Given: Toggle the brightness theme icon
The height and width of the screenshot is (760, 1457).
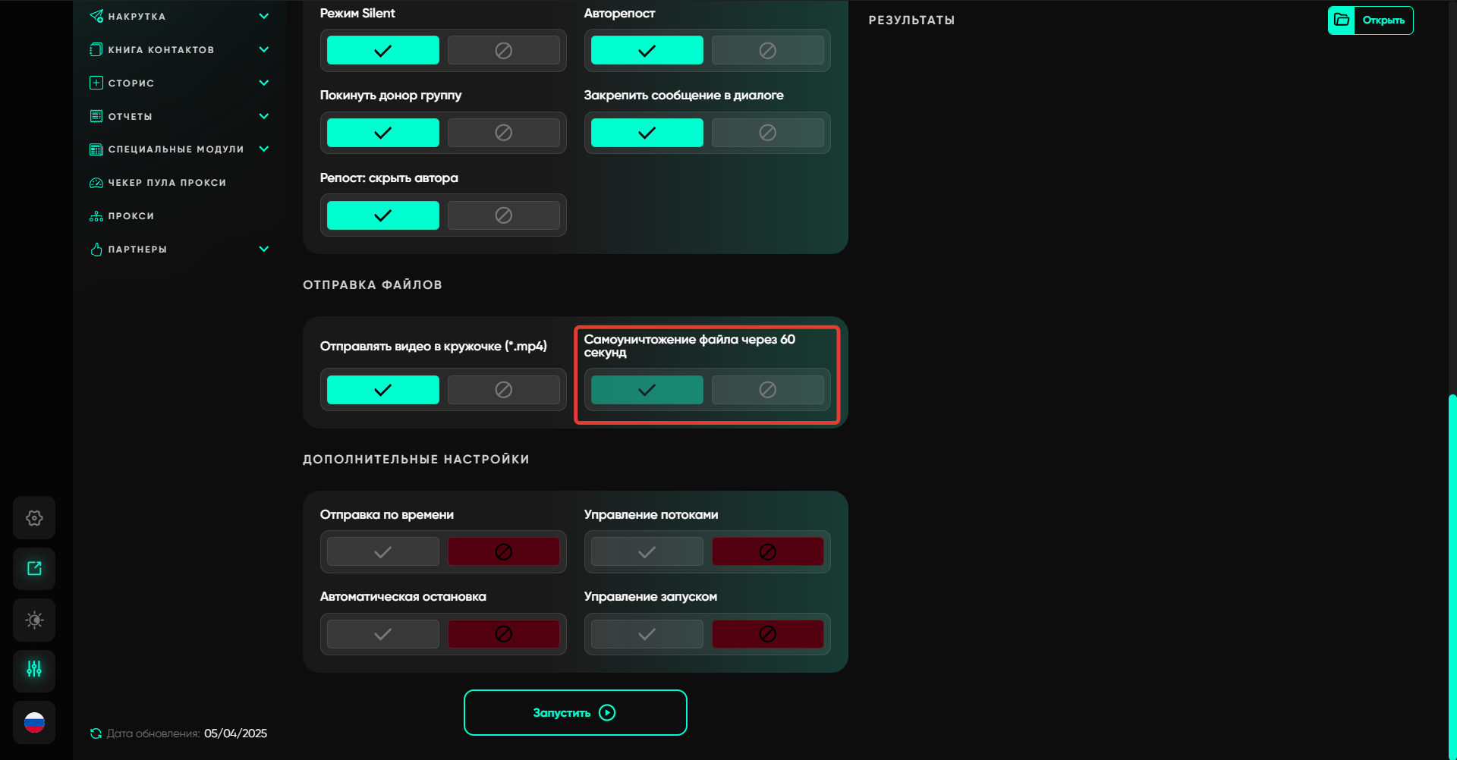Looking at the screenshot, I should 34,620.
